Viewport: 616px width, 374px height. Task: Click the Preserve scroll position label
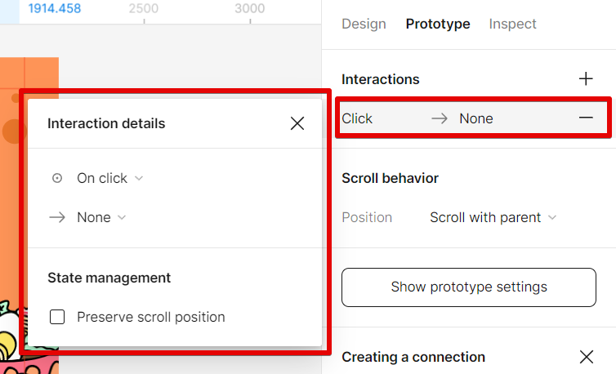pos(150,317)
